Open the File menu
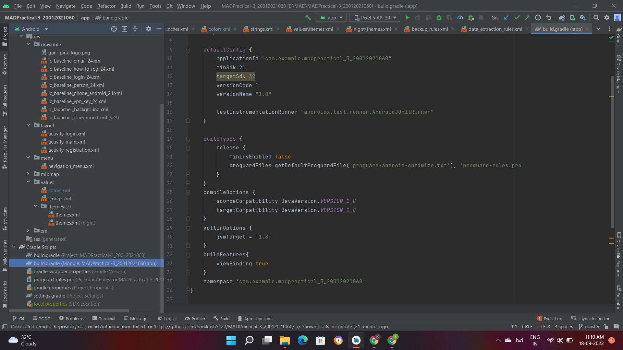This screenshot has width=623, height=350. [18, 6]
